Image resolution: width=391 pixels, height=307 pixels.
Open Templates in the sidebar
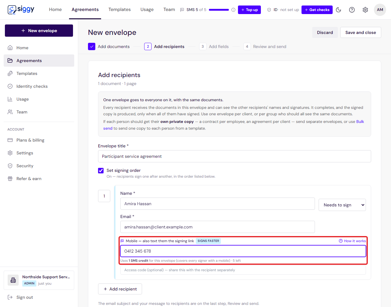39,73
